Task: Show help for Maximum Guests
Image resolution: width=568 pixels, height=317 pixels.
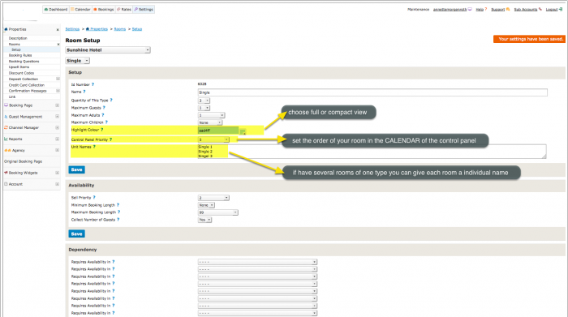Action: [x=104, y=108]
